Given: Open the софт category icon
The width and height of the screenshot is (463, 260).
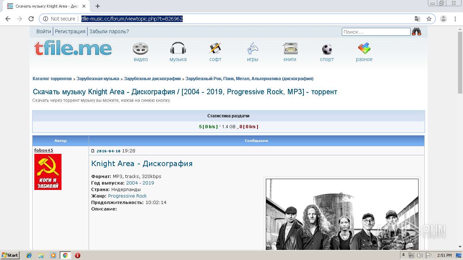Looking at the screenshot, I should pos(215,48).
